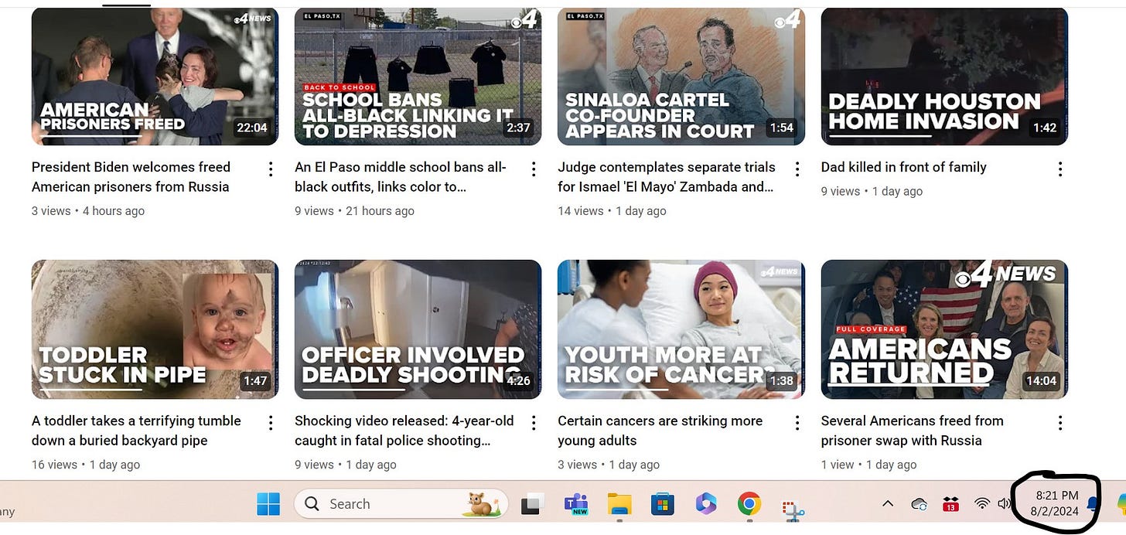Play the Youth More at Risk thumbnail
Image resolution: width=1126 pixels, height=535 pixels.
tap(681, 329)
